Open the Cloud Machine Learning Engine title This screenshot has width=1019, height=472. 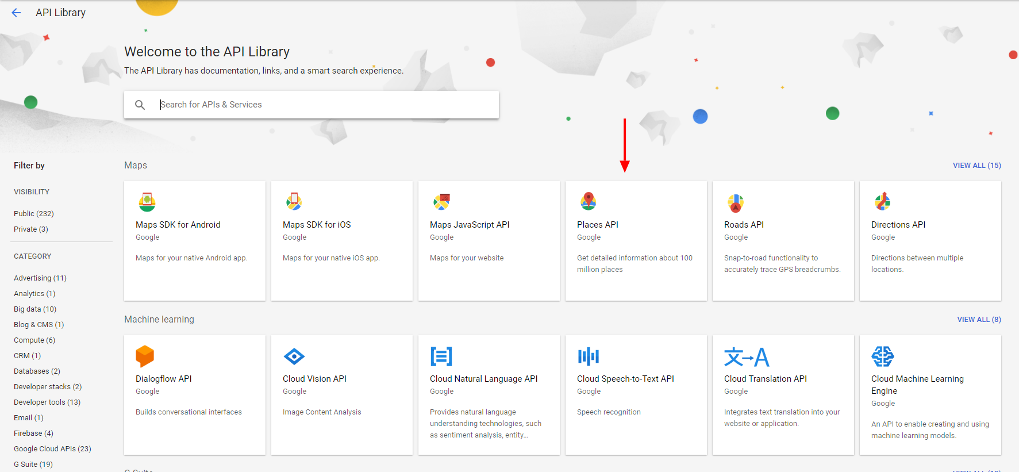(x=917, y=385)
